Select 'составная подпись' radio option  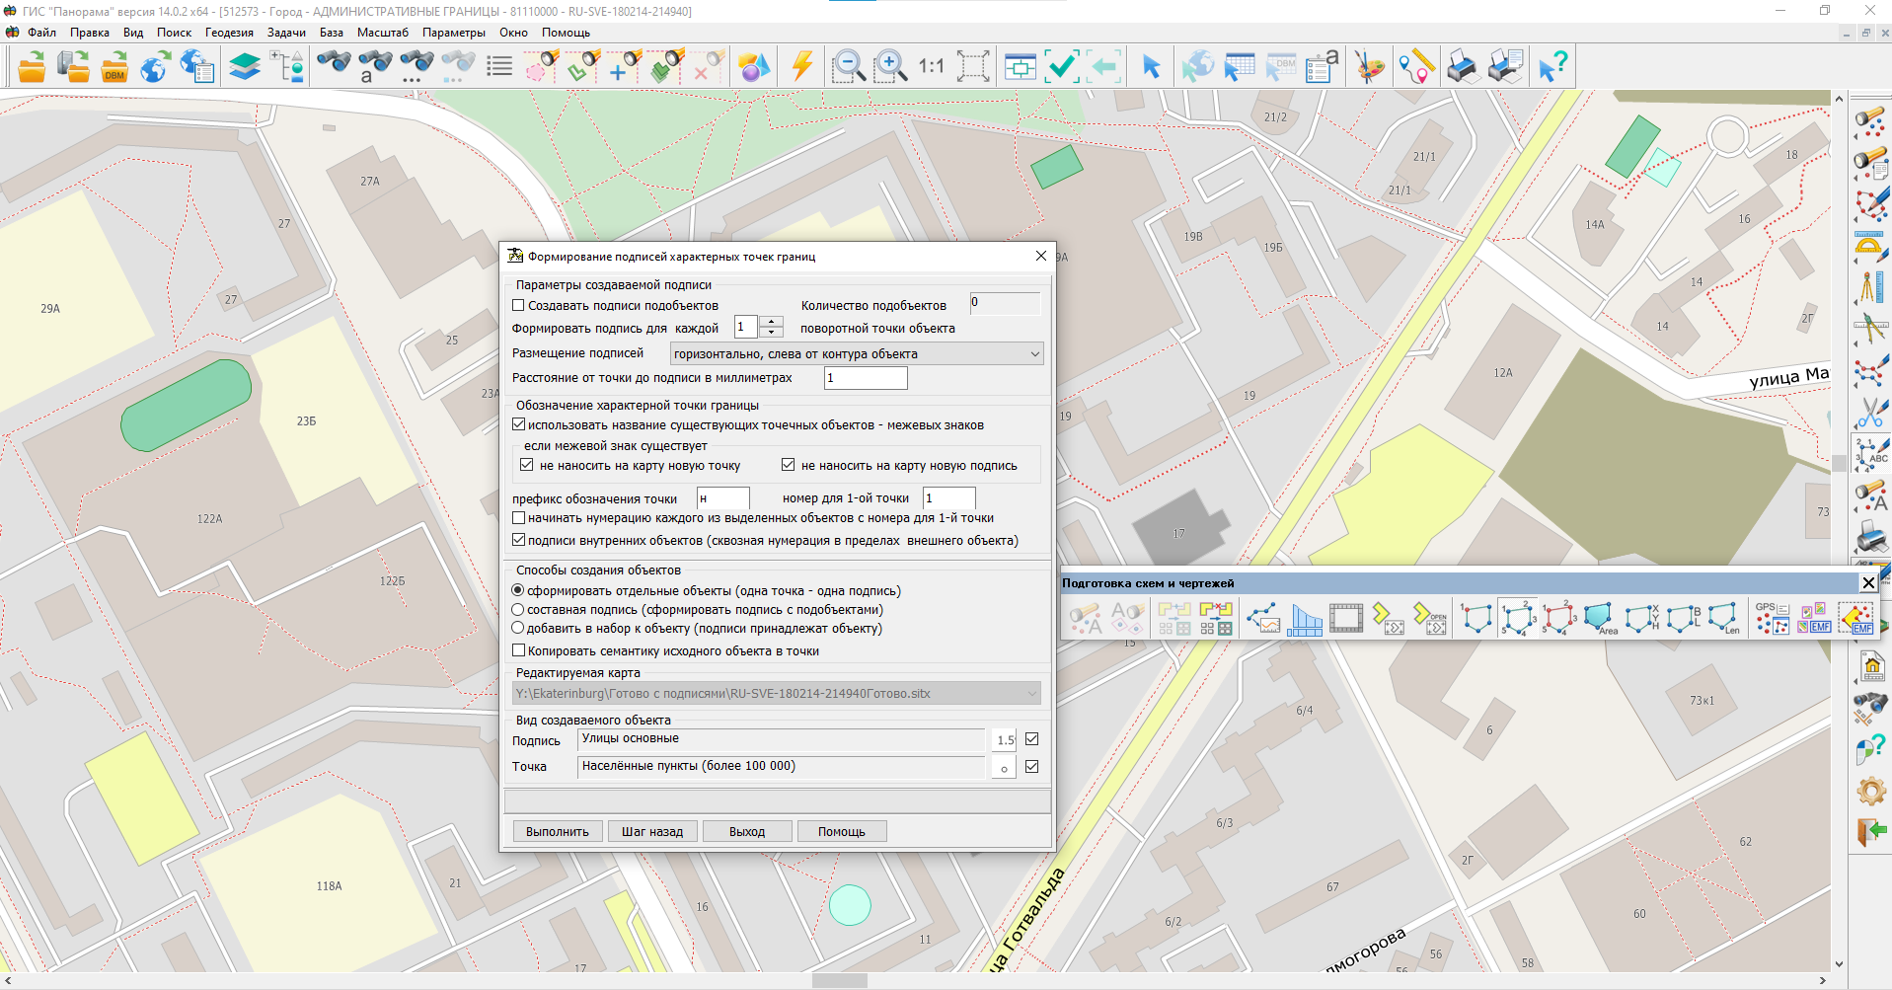tap(518, 610)
